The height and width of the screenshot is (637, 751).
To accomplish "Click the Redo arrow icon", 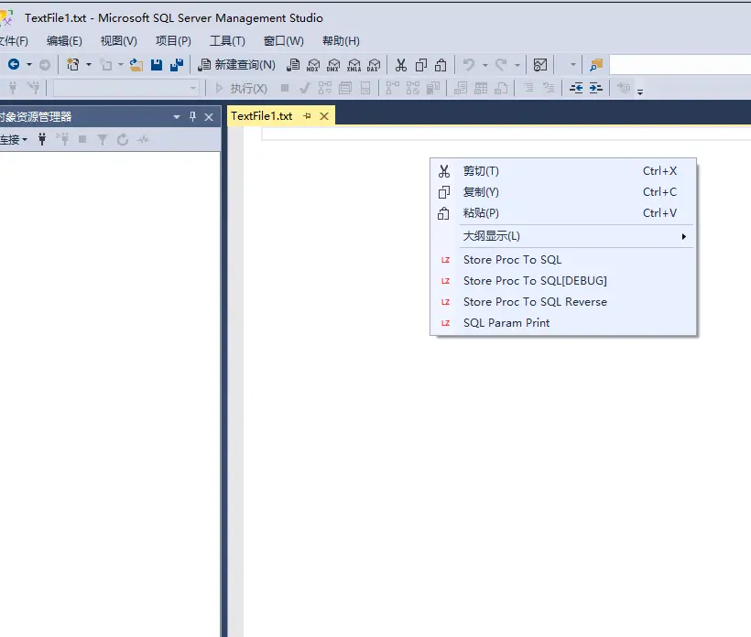I will 501,64.
